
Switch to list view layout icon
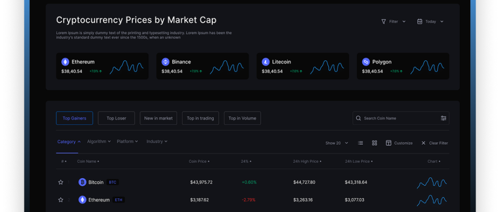[361, 143]
